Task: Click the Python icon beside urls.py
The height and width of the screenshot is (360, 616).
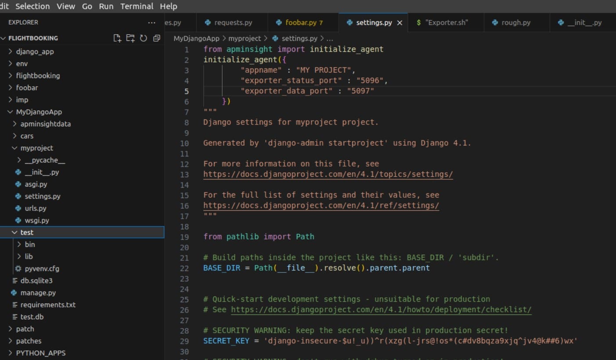Action: click(18, 208)
